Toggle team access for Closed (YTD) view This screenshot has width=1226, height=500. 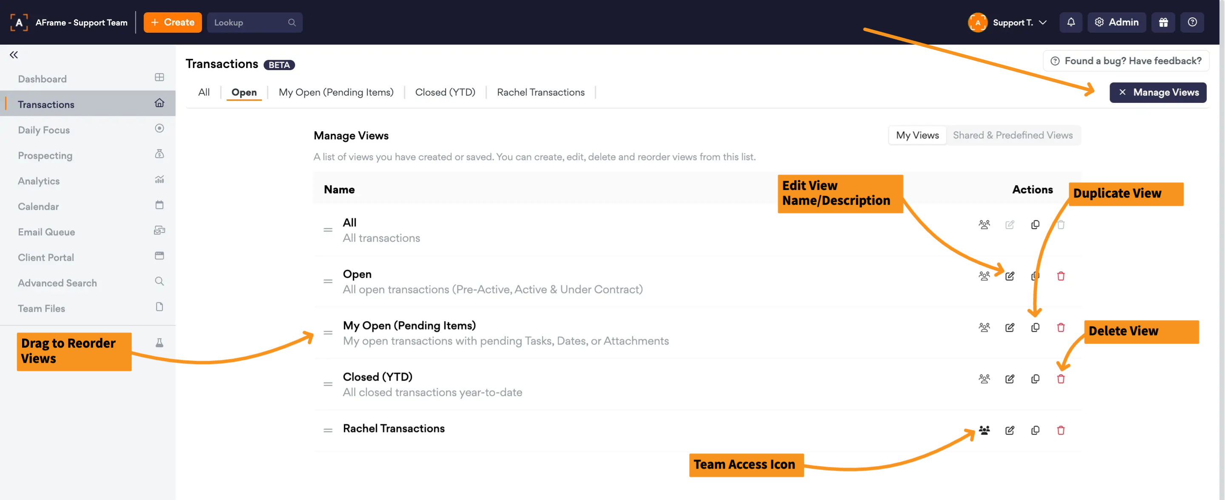(x=984, y=379)
